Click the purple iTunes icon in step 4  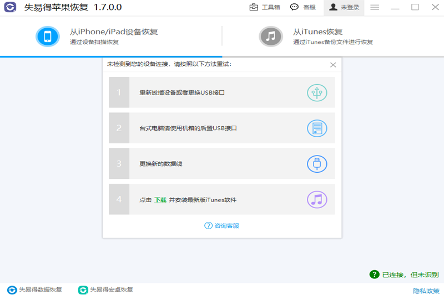pyautogui.click(x=317, y=199)
